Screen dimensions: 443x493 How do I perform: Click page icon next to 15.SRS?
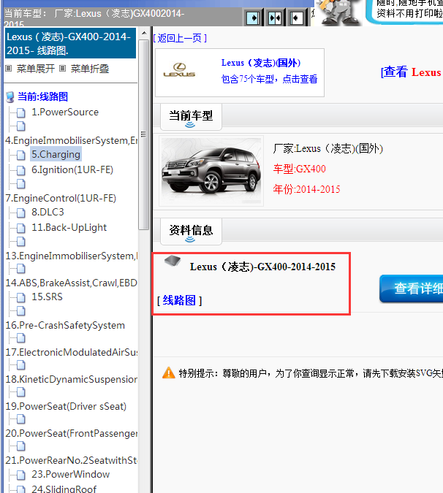pos(20,297)
